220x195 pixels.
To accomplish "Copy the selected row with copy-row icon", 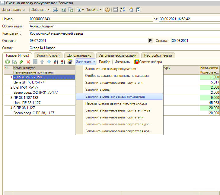I will pyautogui.click(x=14, y=62).
